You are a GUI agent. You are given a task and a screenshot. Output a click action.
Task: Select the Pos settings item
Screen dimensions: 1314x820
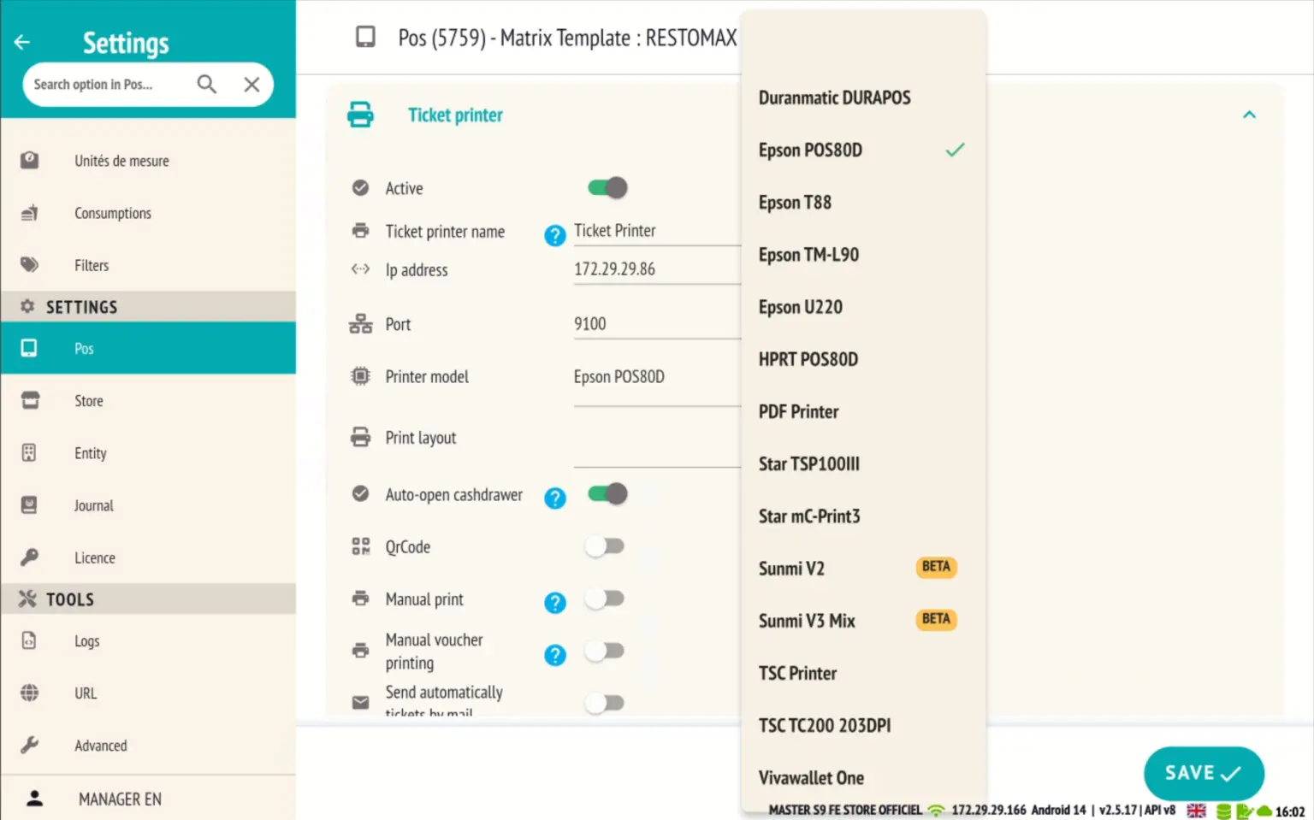(148, 348)
